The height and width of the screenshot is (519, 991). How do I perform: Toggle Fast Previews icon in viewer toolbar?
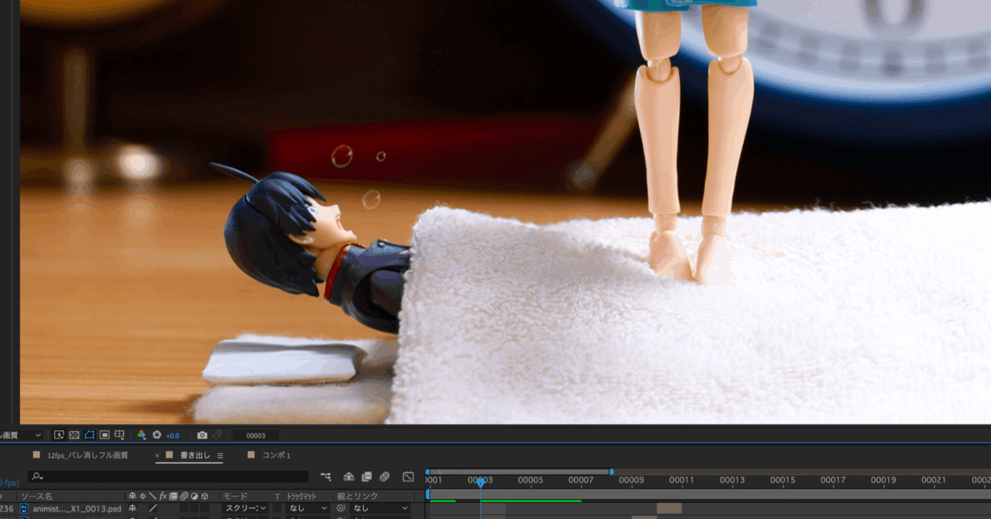tap(59, 435)
